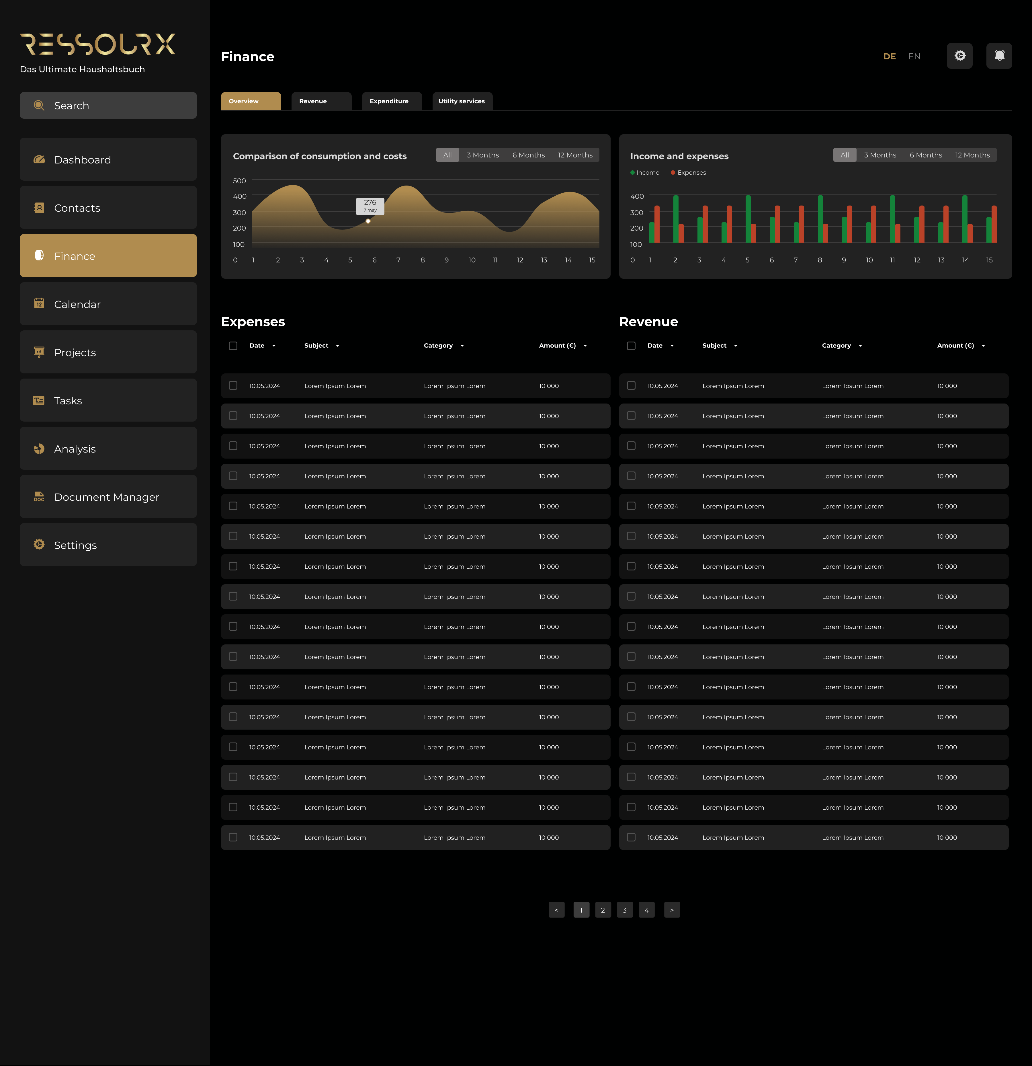1032x1066 pixels.
Task: Click the Calendar sidebar icon
Action: coord(39,303)
